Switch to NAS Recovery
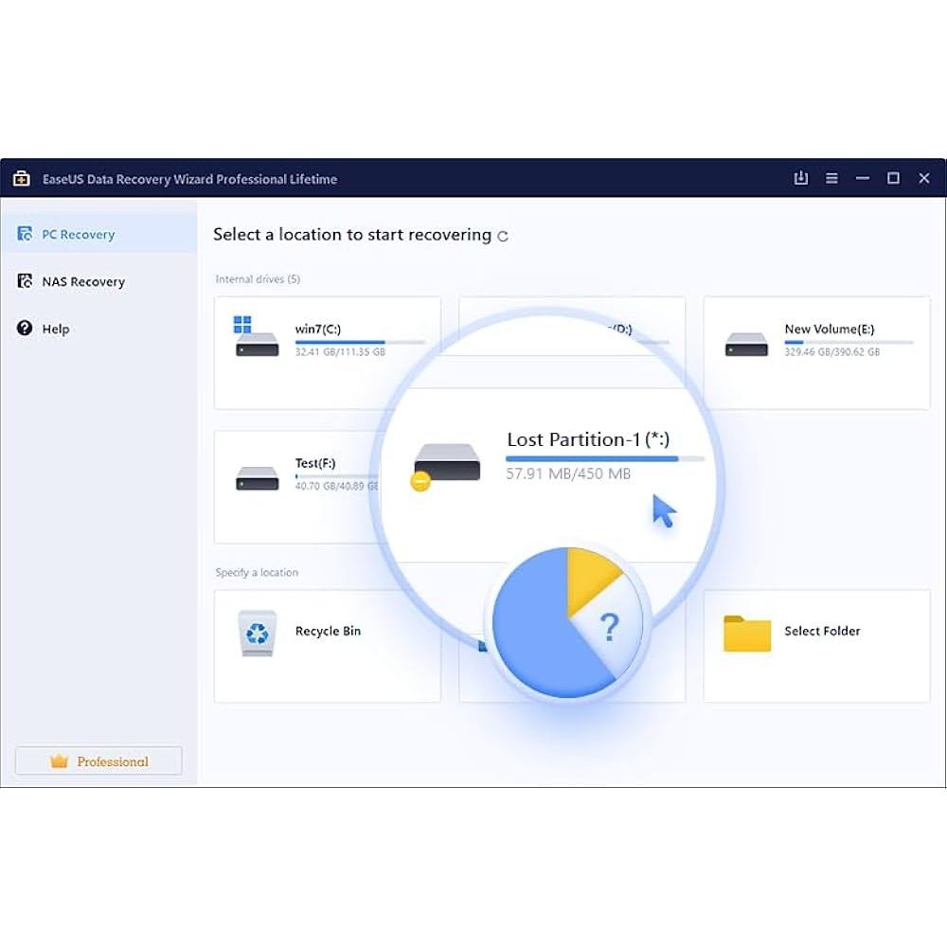The height and width of the screenshot is (947, 947). [x=98, y=281]
